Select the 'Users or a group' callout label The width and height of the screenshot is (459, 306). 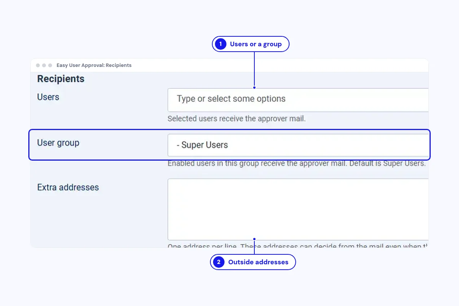click(x=256, y=44)
